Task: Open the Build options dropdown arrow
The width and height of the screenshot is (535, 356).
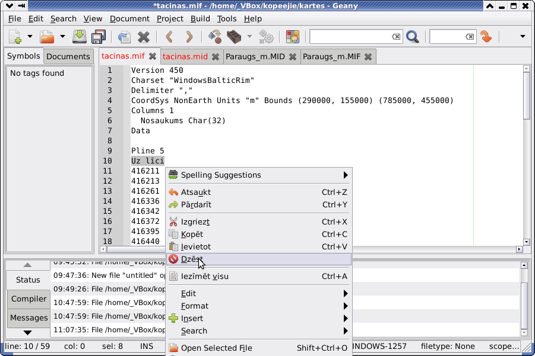Action: click(250, 36)
